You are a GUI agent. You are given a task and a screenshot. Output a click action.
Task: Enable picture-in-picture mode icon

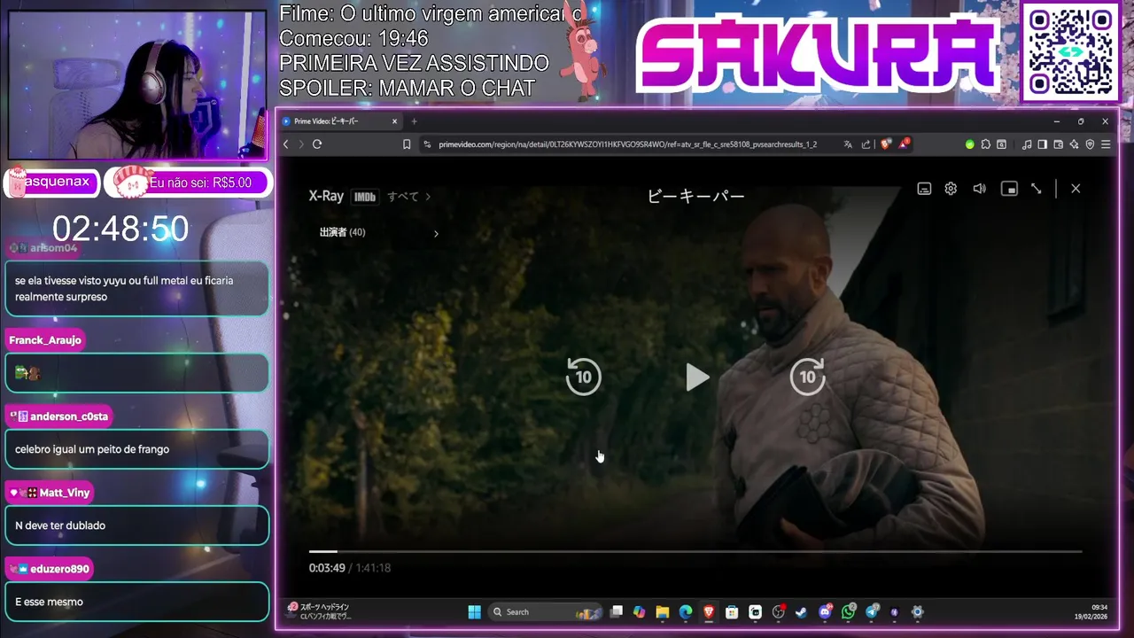coord(1009,189)
